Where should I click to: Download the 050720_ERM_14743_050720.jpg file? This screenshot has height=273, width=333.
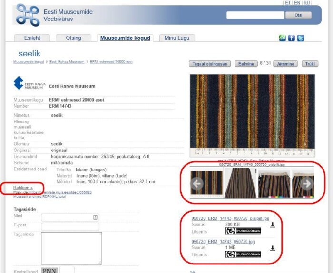[x=273, y=248]
